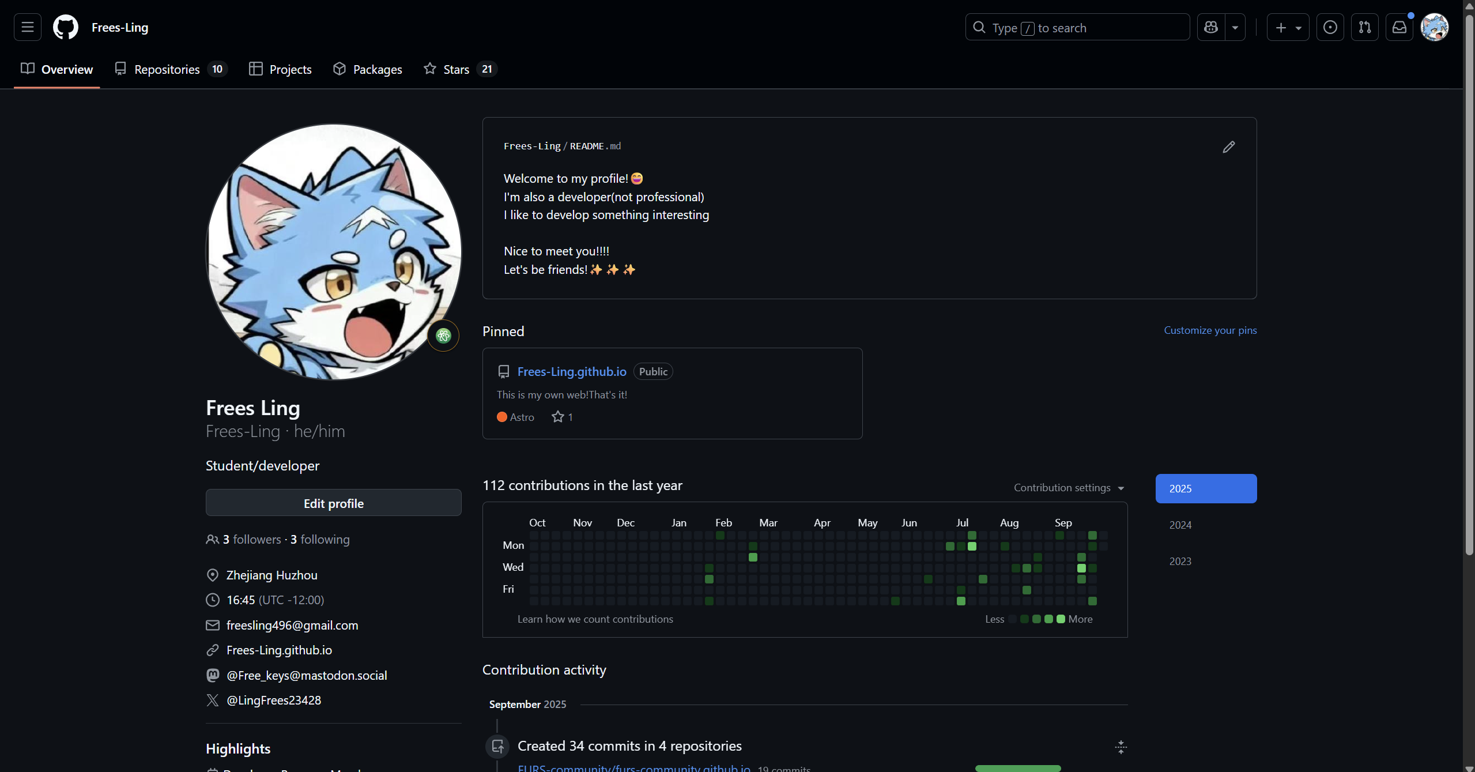The width and height of the screenshot is (1475, 772).
Task: Open the Issues icon in header
Action: [1330, 27]
